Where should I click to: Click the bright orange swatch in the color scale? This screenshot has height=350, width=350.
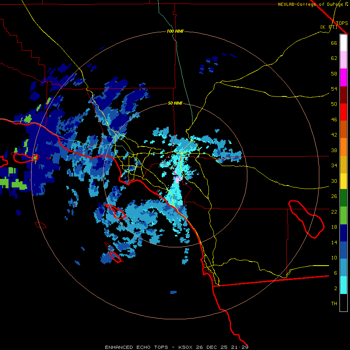tap(343, 147)
